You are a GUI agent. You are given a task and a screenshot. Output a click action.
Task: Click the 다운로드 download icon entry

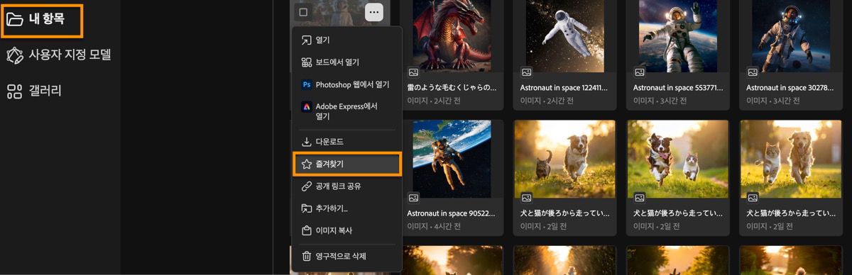point(347,142)
